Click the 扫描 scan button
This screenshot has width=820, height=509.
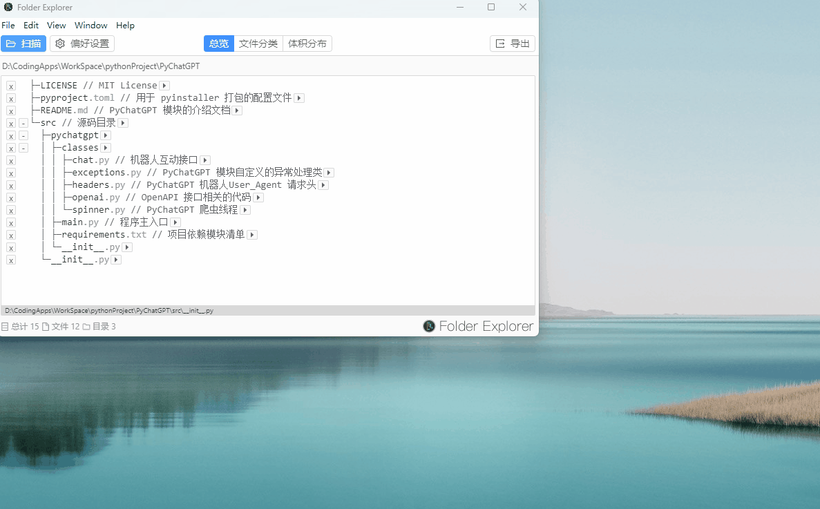[x=23, y=44]
